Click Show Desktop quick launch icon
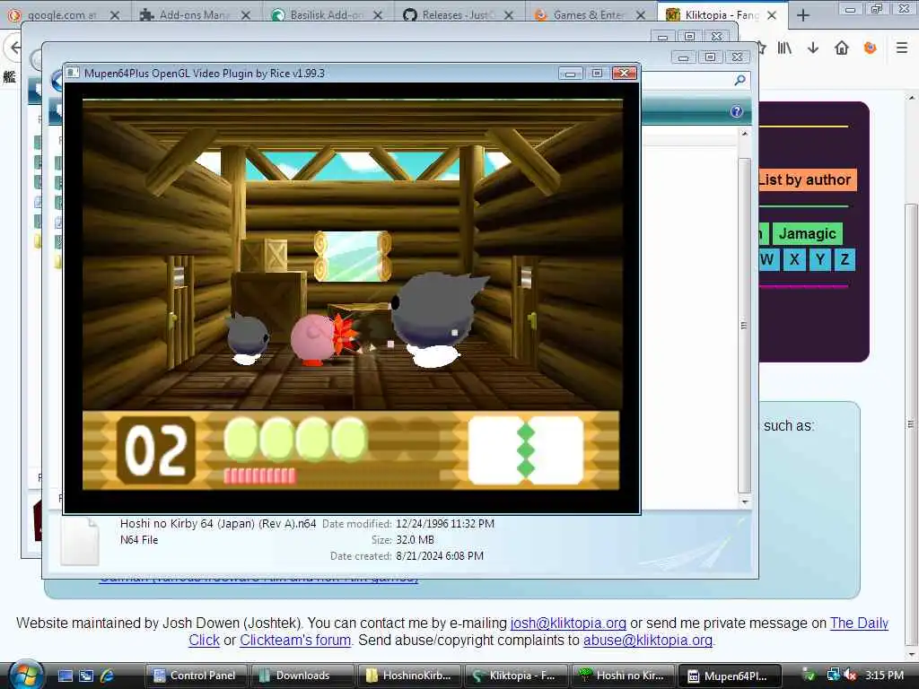 click(x=66, y=676)
